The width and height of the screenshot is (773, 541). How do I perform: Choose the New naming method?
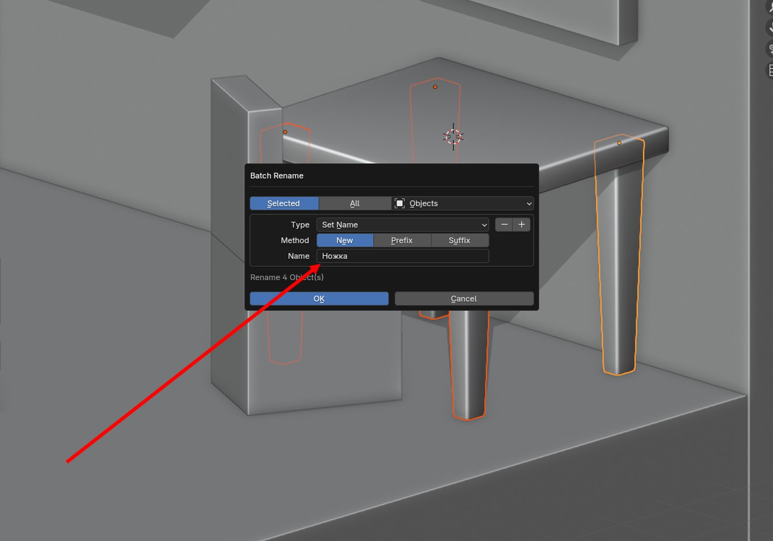345,241
